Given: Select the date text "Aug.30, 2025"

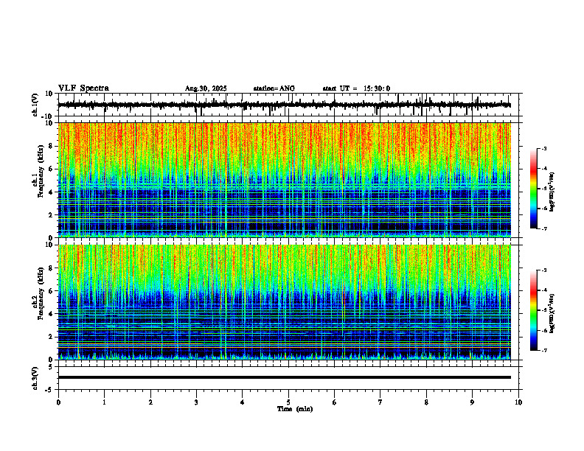Looking at the screenshot, I should pyautogui.click(x=206, y=88).
